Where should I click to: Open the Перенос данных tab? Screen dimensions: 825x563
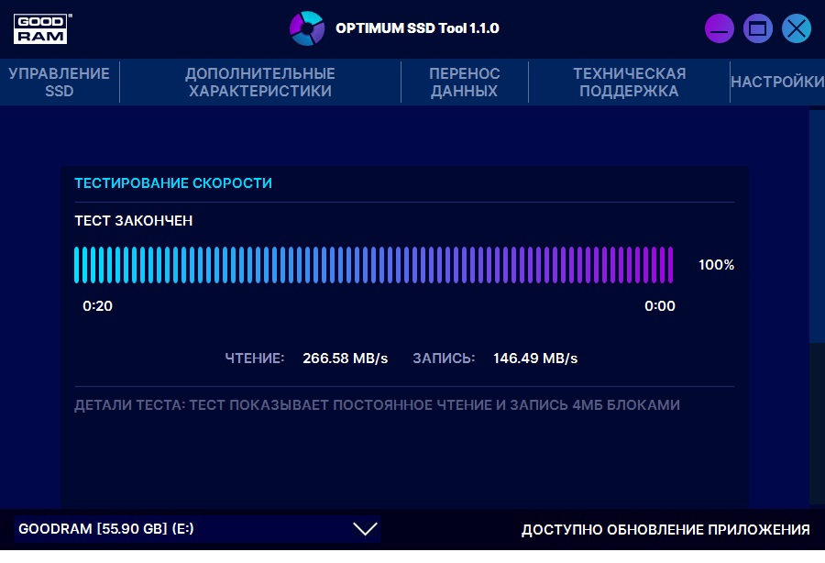tap(465, 83)
